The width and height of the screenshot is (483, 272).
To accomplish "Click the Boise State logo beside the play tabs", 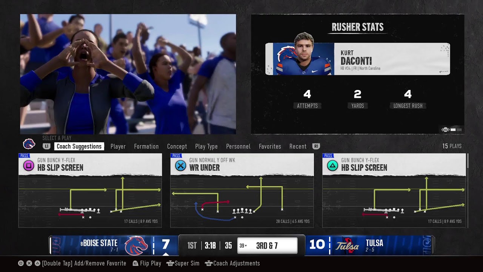I will [x=29, y=144].
